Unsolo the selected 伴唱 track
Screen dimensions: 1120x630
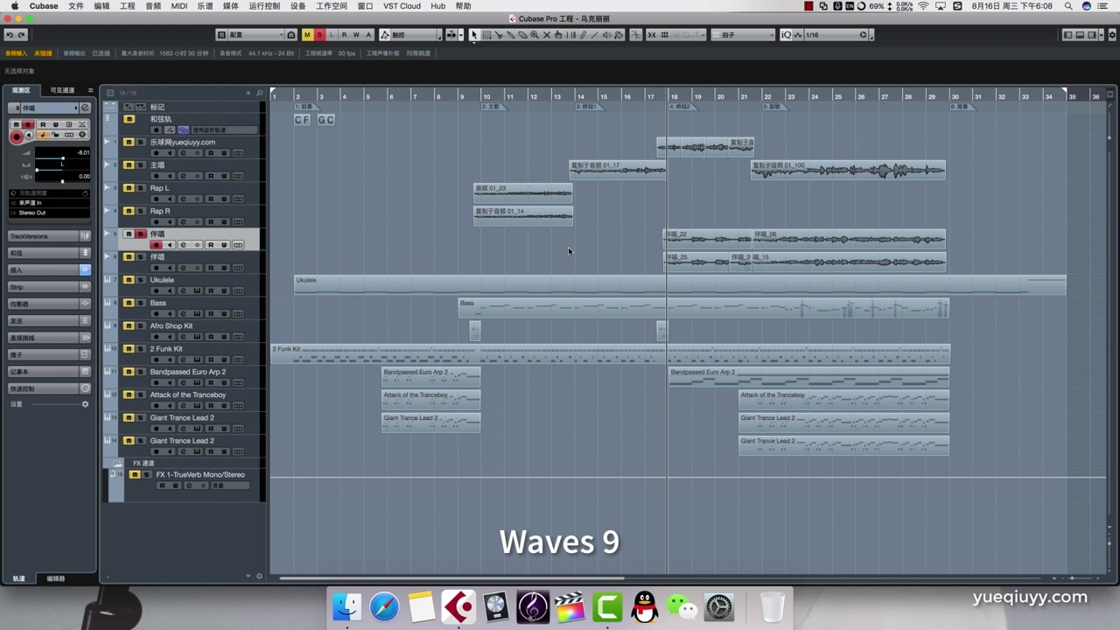[141, 234]
